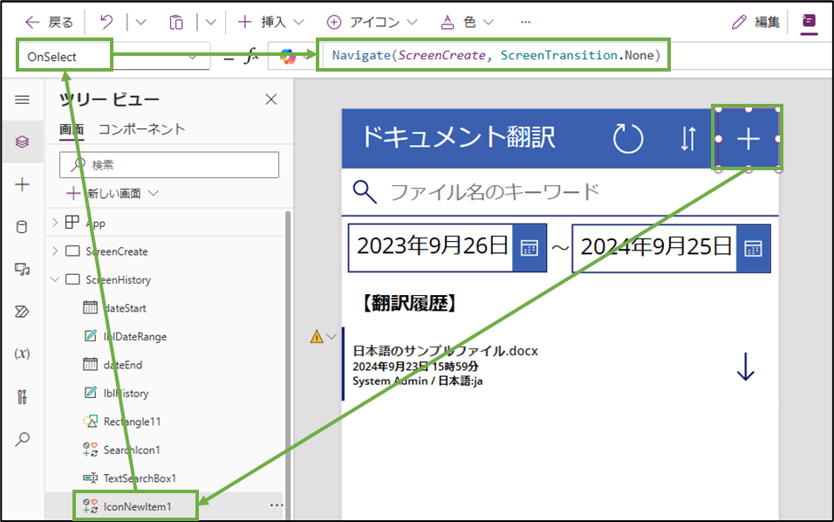Open the 挿入 insert menu
The image size is (834, 522).
pos(270,23)
